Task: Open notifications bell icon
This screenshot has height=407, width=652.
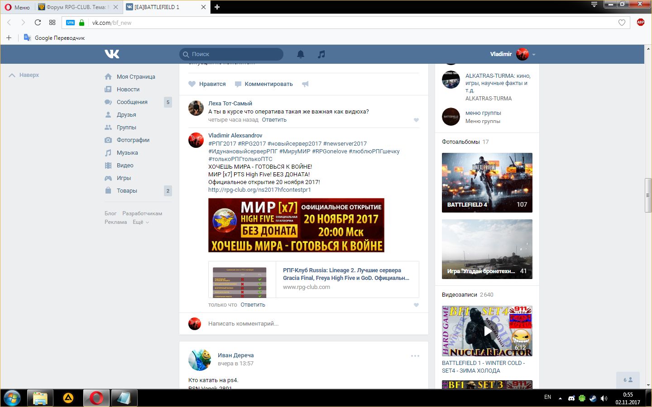Action: pos(301,54)
